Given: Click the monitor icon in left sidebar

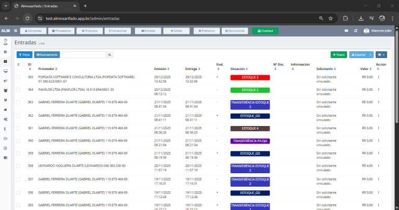Looking at the screenshot, I should (x=5, y=71).
